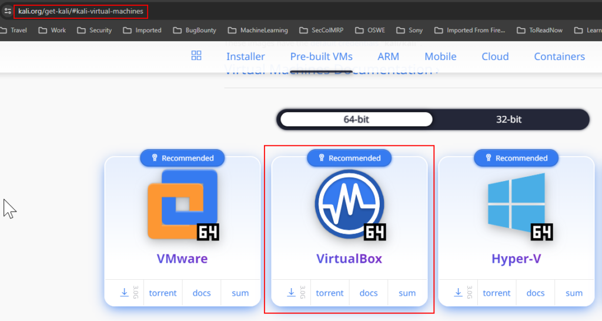Select the Pre-built VMs tab
Viewport: 602px width, 321px height.
tap(322, 56)
